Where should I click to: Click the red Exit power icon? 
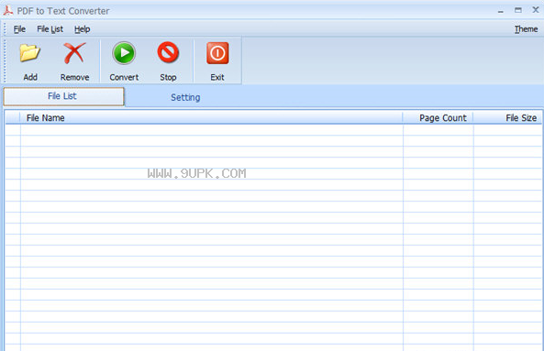(217, 53)
